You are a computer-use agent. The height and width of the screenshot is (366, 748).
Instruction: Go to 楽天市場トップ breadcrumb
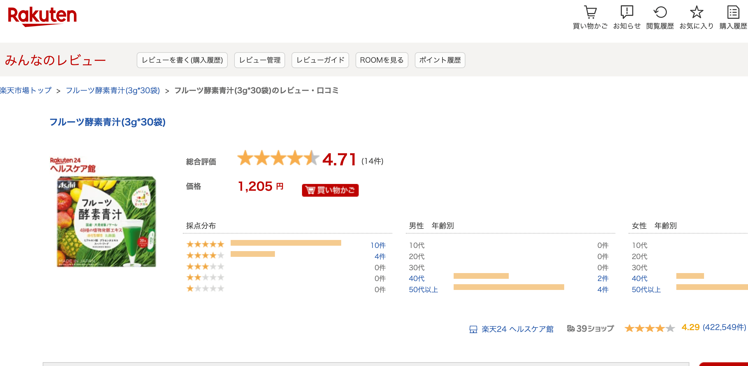pos(26,91)
